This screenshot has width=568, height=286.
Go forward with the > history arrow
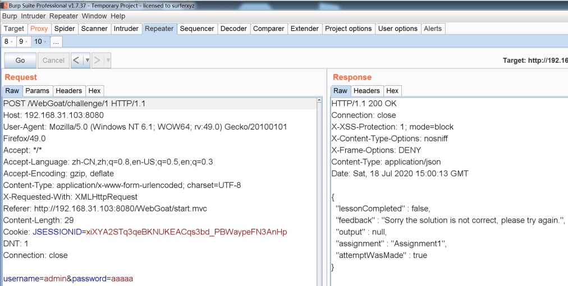point(97,61)
